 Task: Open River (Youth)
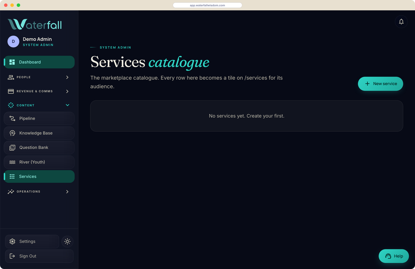[39, 162]
